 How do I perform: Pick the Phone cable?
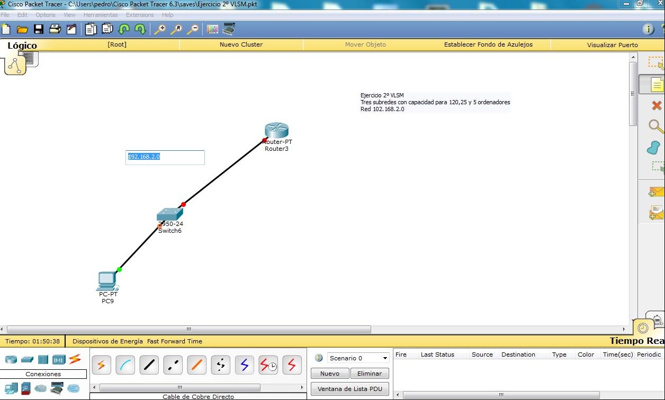click(220, 365)
